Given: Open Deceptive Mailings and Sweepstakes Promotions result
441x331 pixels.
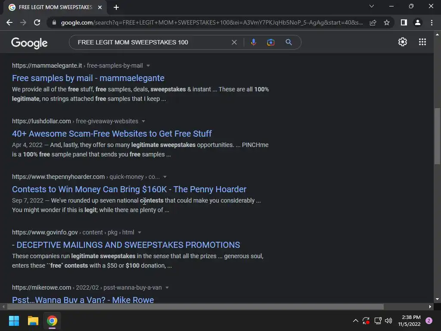Looking at the screenshot, I should point(126,245).
